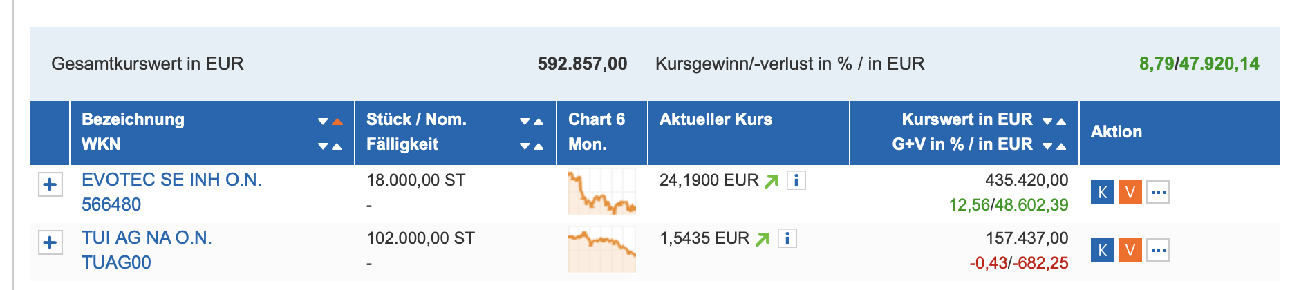Sort Bezeichnung column descending
This screenshot has height=290, width=1290.
pos(323,122)
